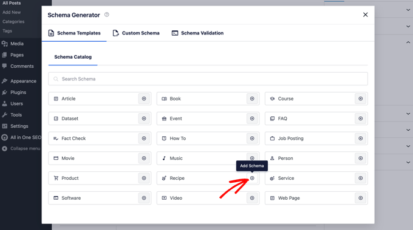Add the Web Page schema
This screenshot has width=413, height=230.
[x=361, y=198]
